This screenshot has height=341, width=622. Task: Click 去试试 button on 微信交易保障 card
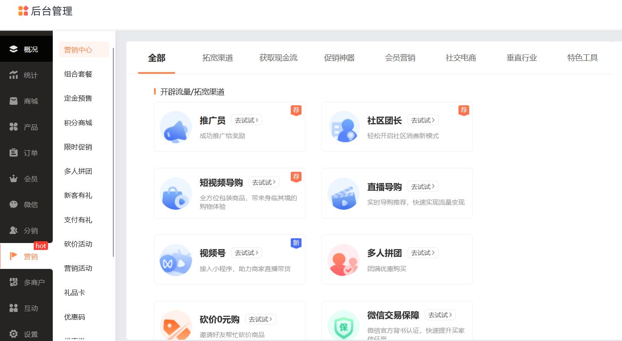pyautogui.click(x=440, y=315)
